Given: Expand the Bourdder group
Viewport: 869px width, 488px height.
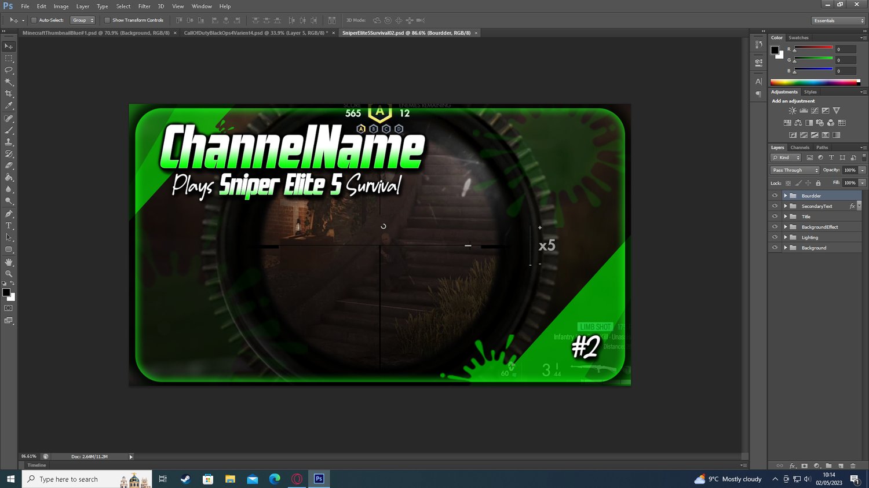Looking at the screenshot, I should pos(786,196).
